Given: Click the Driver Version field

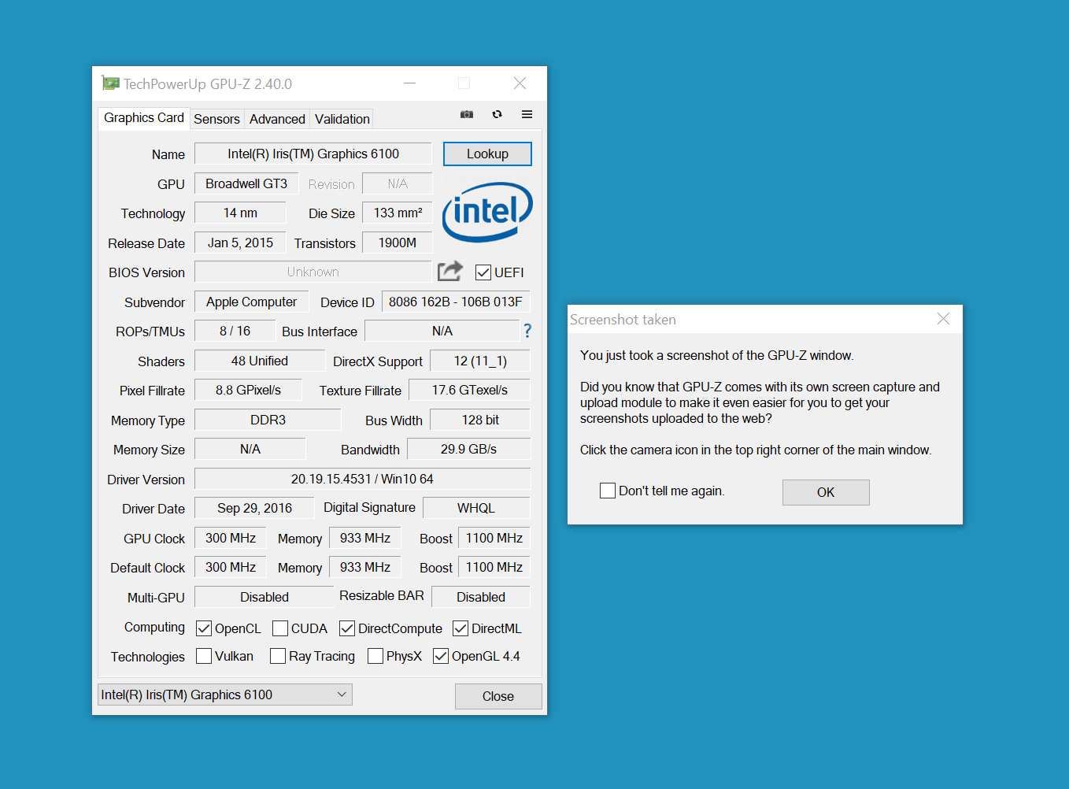Looking at the screenshot, I should tap(362, 479).
